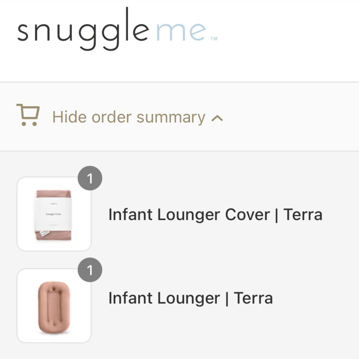Open the Infant Lounger Cover thumbnail
The height and width of the screenshot is (359, 359).
click(x=54, y=214)
